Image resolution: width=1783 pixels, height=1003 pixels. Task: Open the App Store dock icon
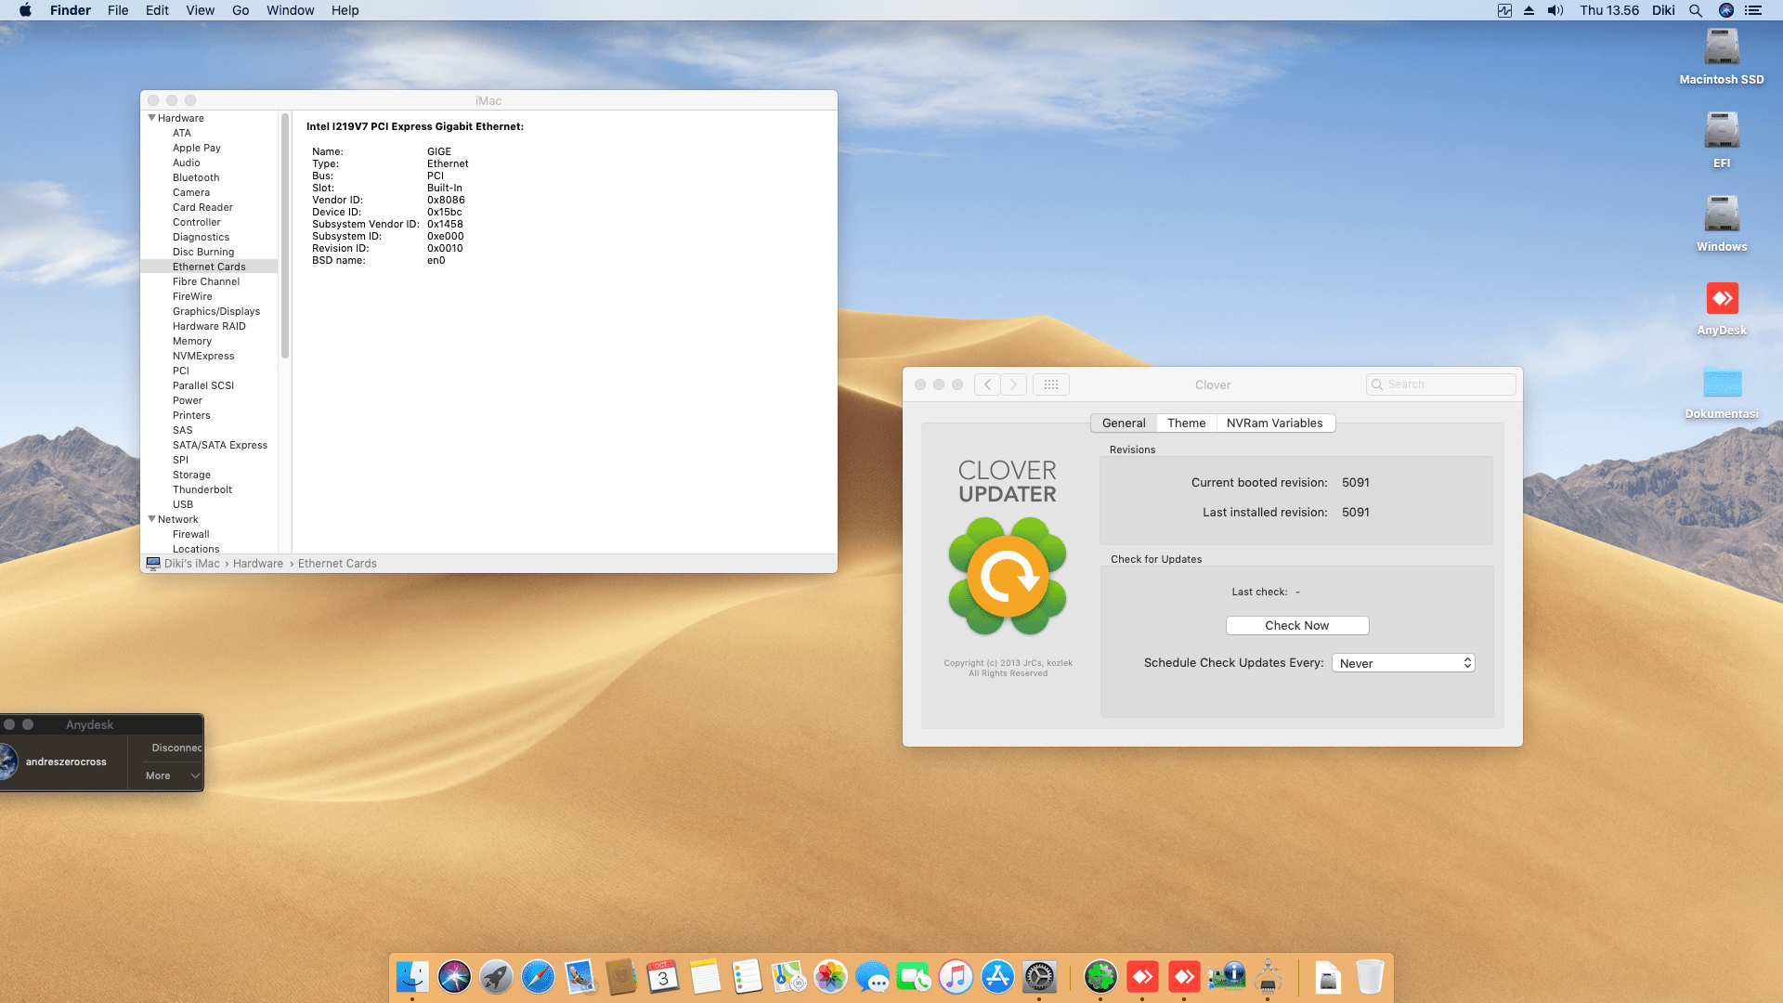point(997,977)
